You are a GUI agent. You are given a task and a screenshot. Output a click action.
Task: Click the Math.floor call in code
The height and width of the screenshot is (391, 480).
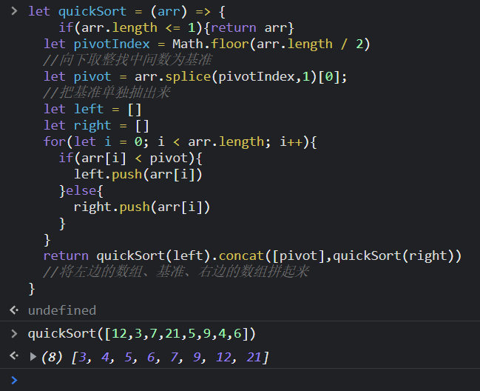(x=211, y=44)
